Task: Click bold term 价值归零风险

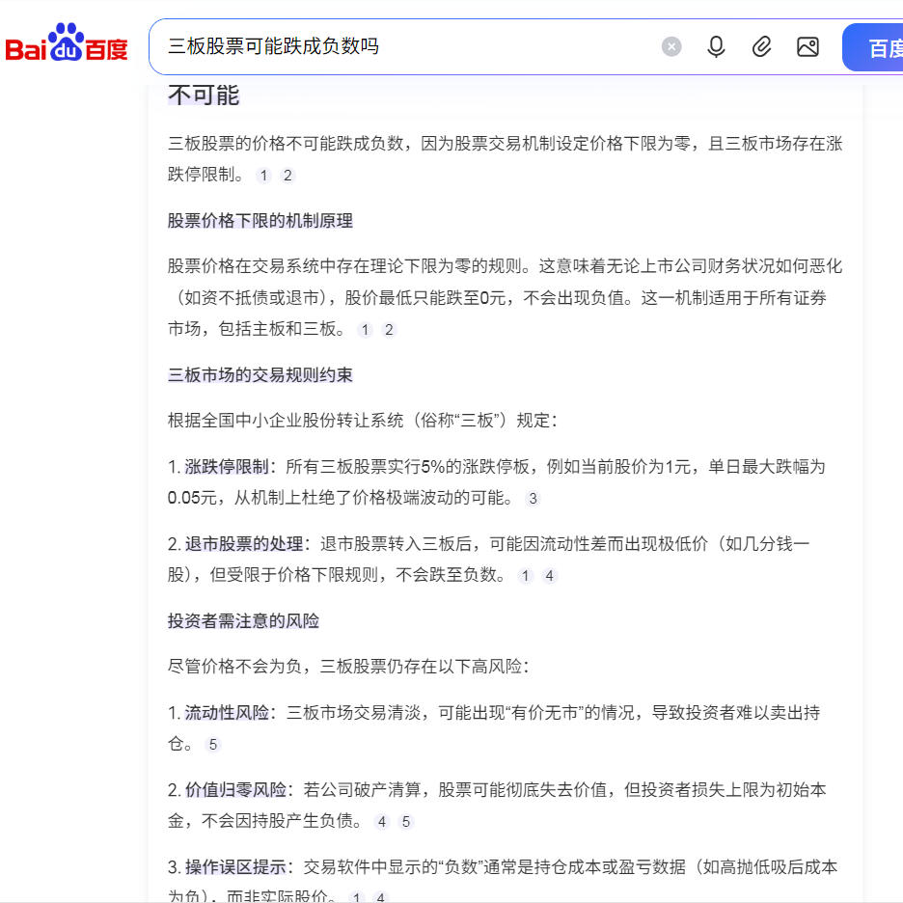Action: pyautogui.click(x=235, y=789)
